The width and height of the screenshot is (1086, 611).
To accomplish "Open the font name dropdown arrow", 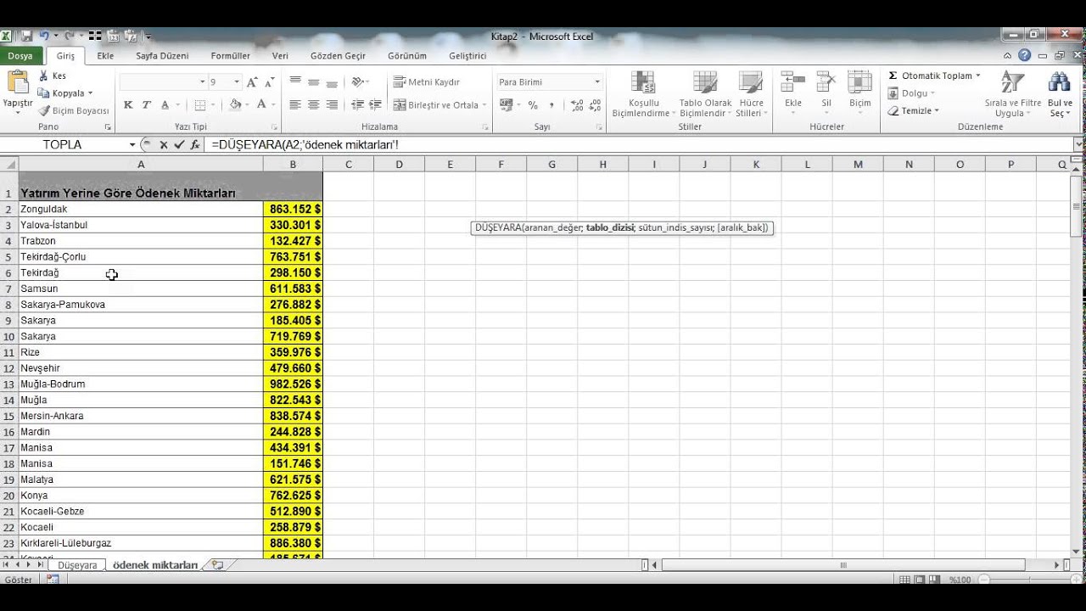I will 202,82.
